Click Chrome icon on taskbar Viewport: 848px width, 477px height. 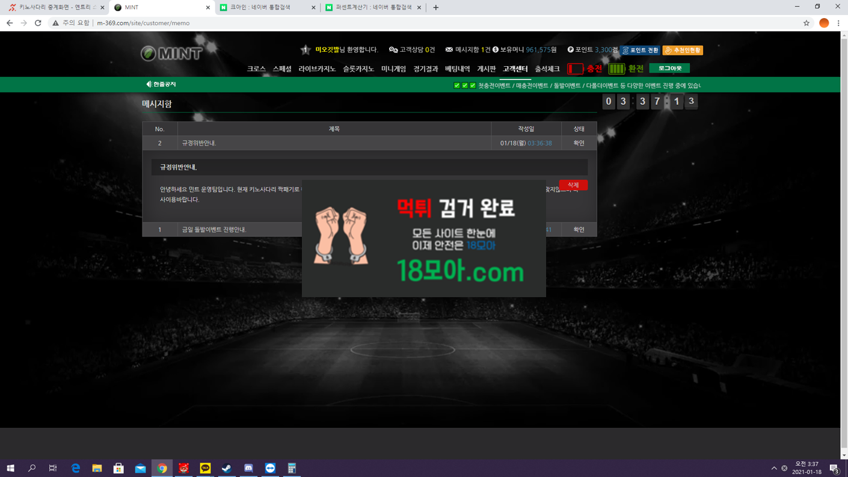(162, 468)
